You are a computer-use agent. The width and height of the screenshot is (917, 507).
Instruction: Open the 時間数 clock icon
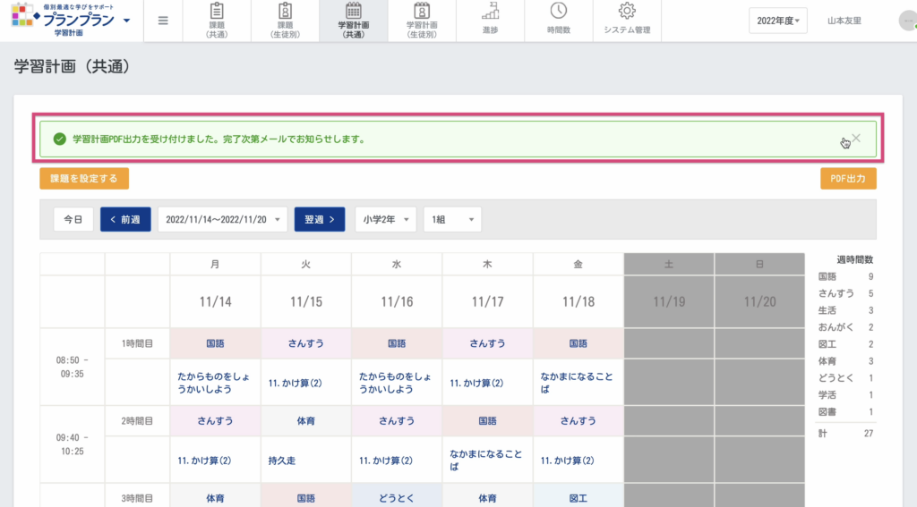pyautogui.click(x=558, y=12)
